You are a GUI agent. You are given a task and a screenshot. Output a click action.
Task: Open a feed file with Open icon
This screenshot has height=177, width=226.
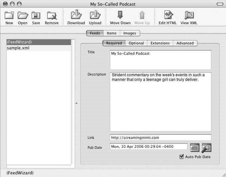(x=23, y=16)
